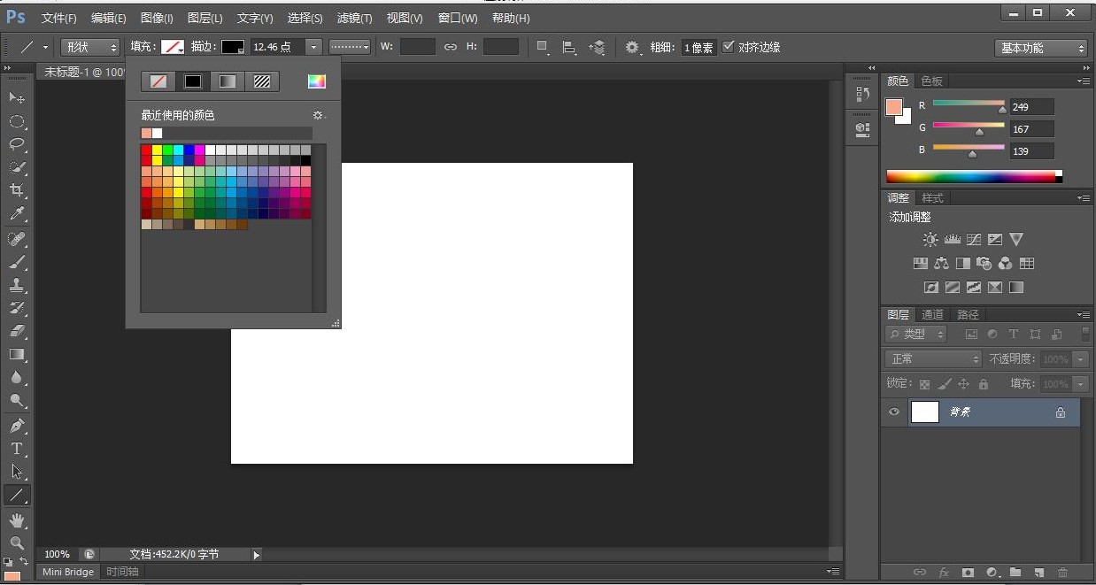Screen dimensions: 1096x585
Task: Open the 正常 blend mode dropdown
Action: click(933, 358)
